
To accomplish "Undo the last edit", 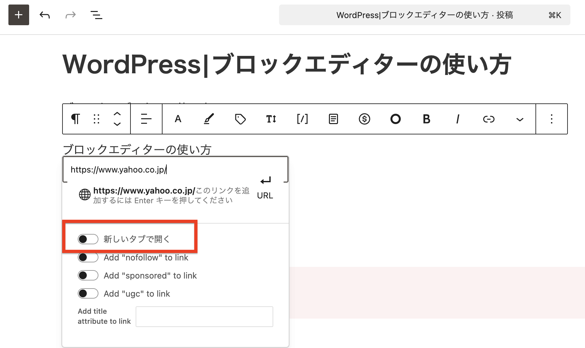I will pyautogui.click(x=45, y=15).
